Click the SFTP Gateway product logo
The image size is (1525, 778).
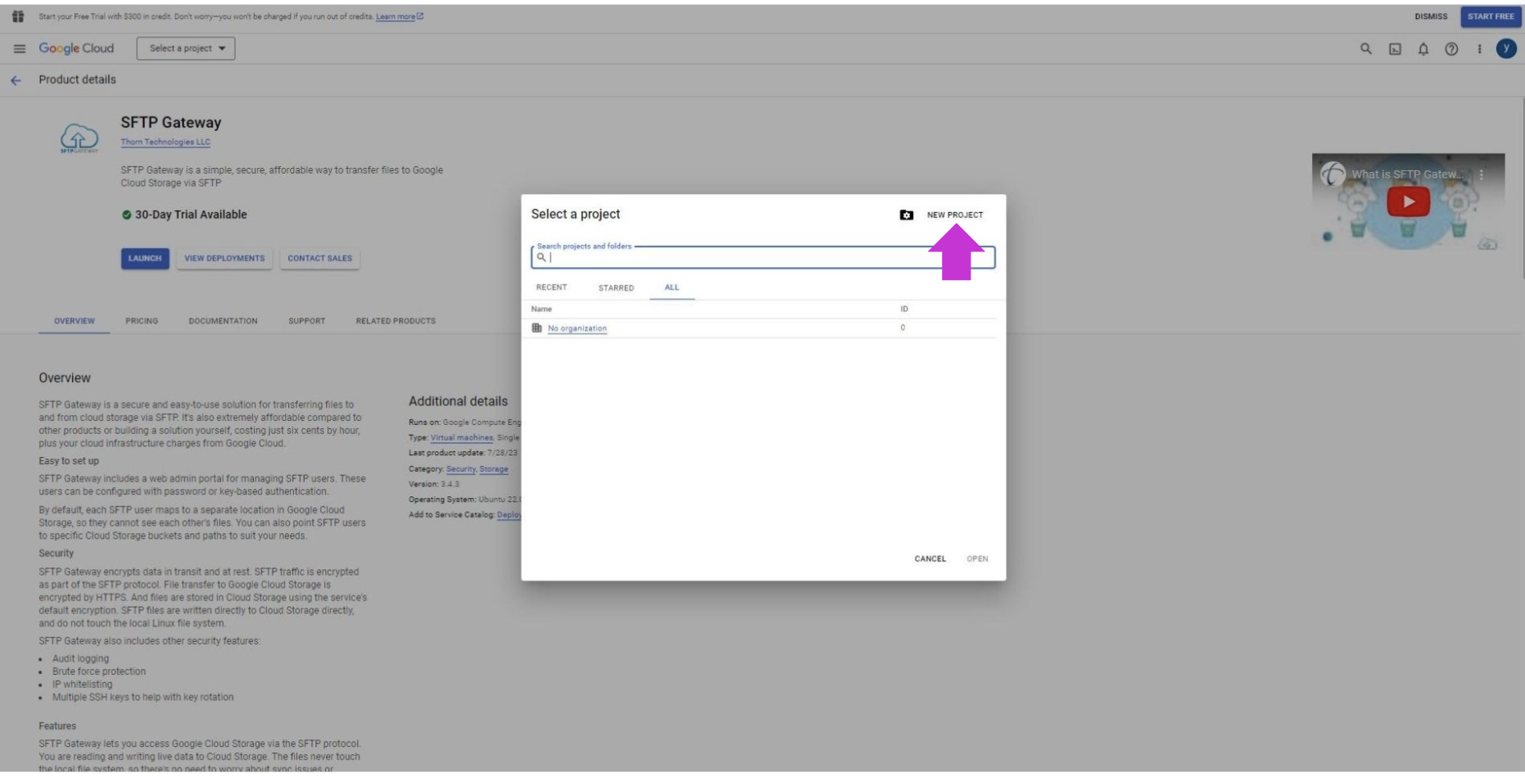tap(79, 138)
